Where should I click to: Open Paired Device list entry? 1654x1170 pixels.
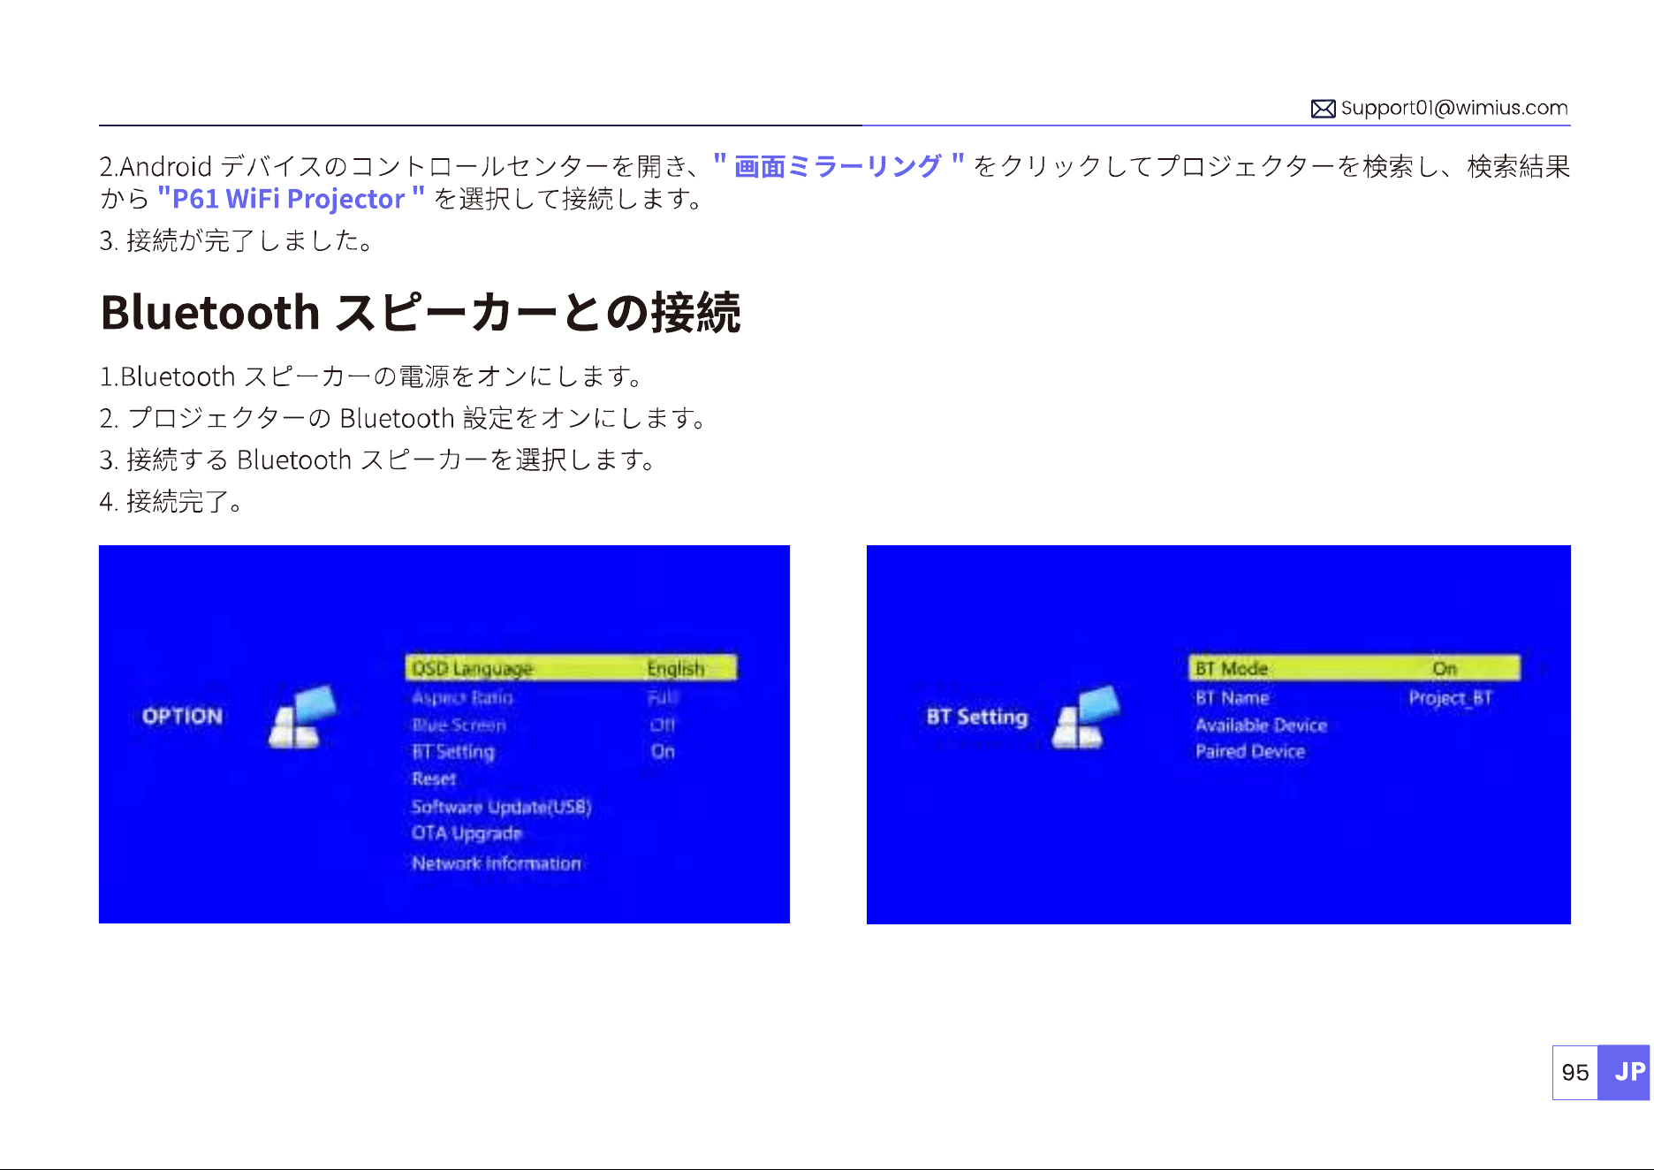pos(1249,752)
